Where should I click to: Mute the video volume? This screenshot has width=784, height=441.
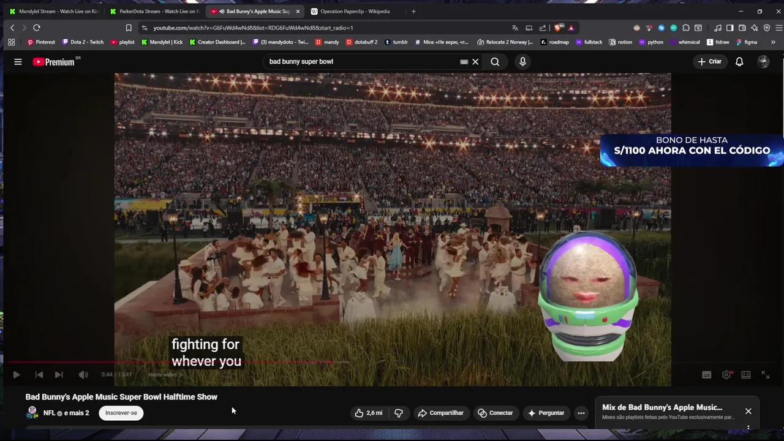click(x=83, y=375)
